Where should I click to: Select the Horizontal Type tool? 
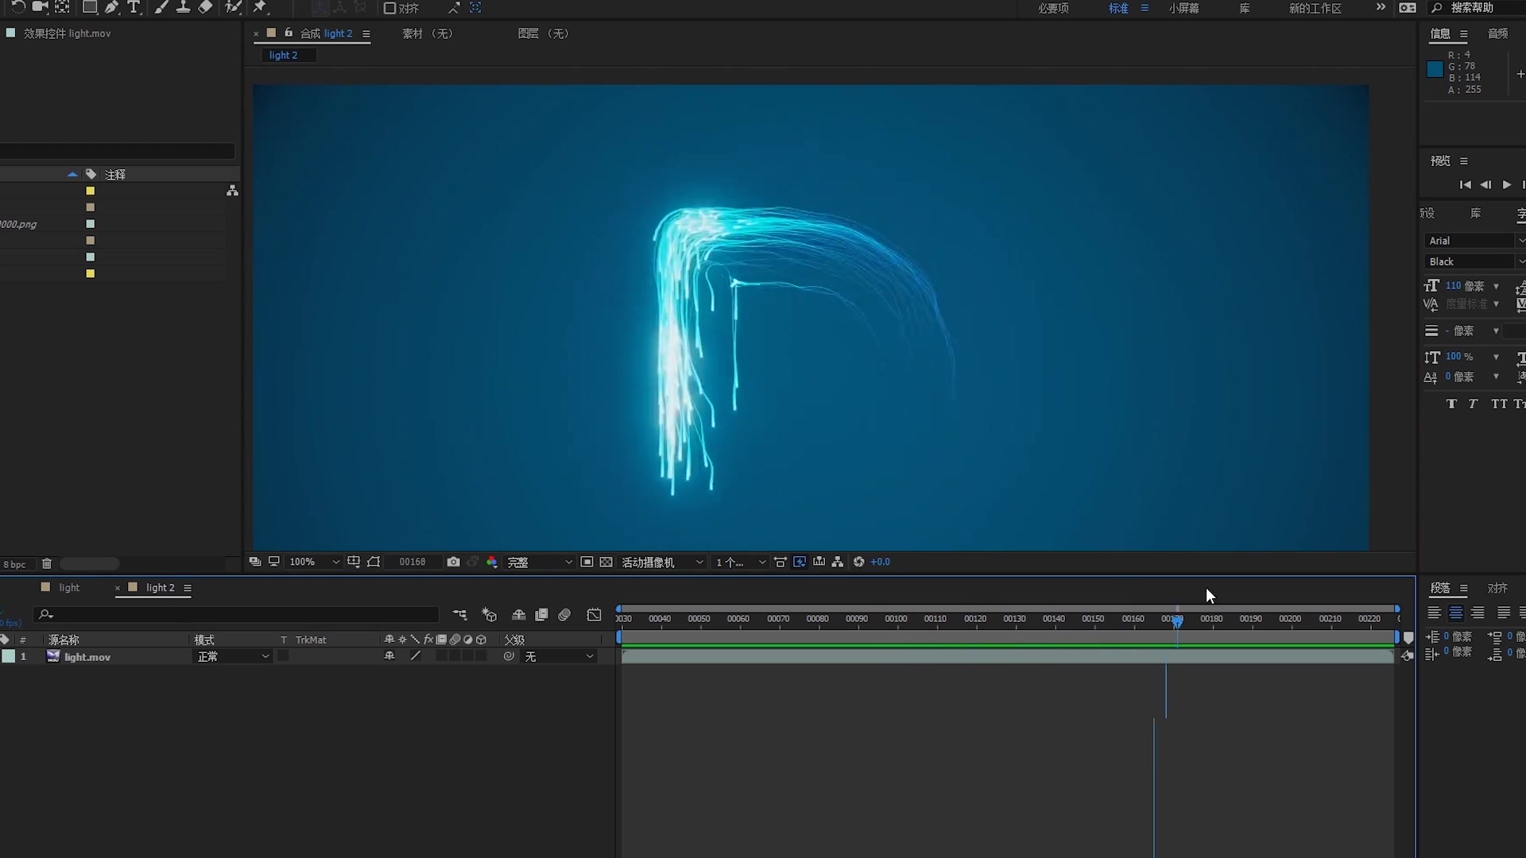click(134, 7)
